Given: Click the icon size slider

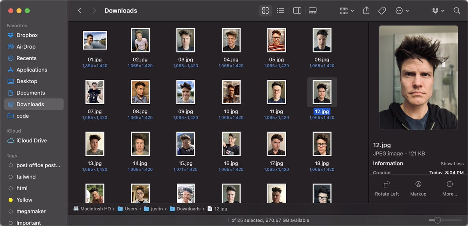Looking at the screenshot, I should click(438, 220).
